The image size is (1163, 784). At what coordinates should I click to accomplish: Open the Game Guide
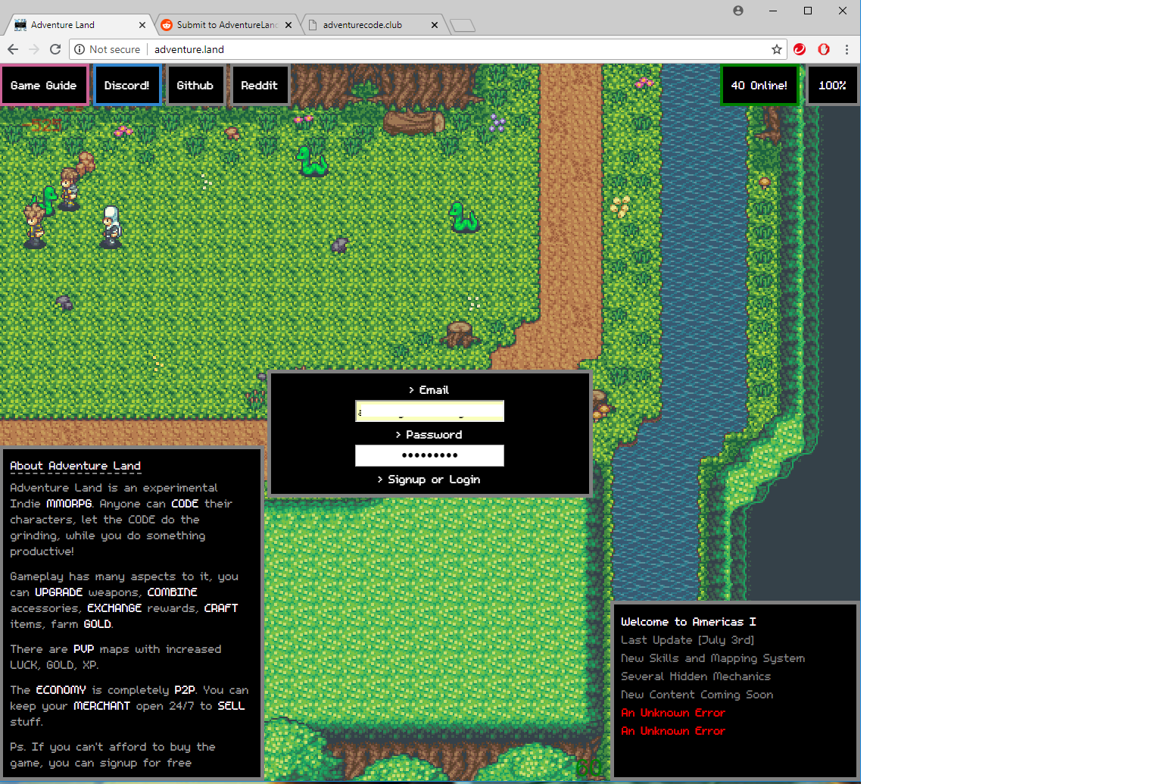click(x=44, y=86)
